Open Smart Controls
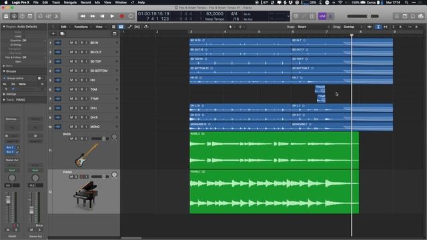This screenshot has width=427, height=240. point(40,16)
